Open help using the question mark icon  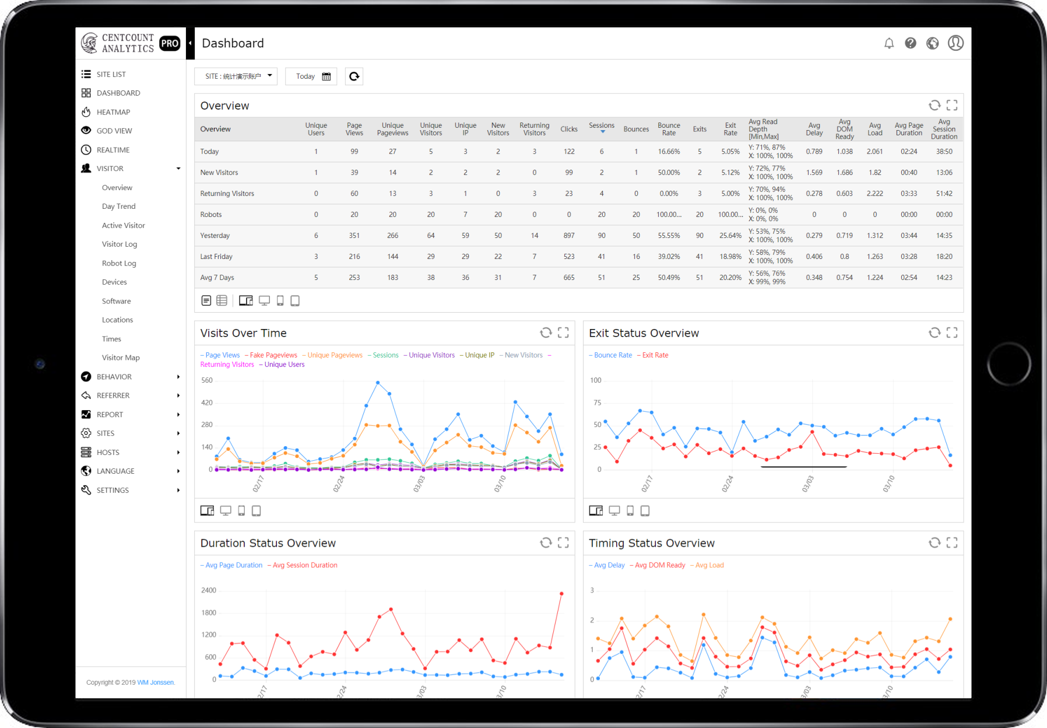pos(911,43)
